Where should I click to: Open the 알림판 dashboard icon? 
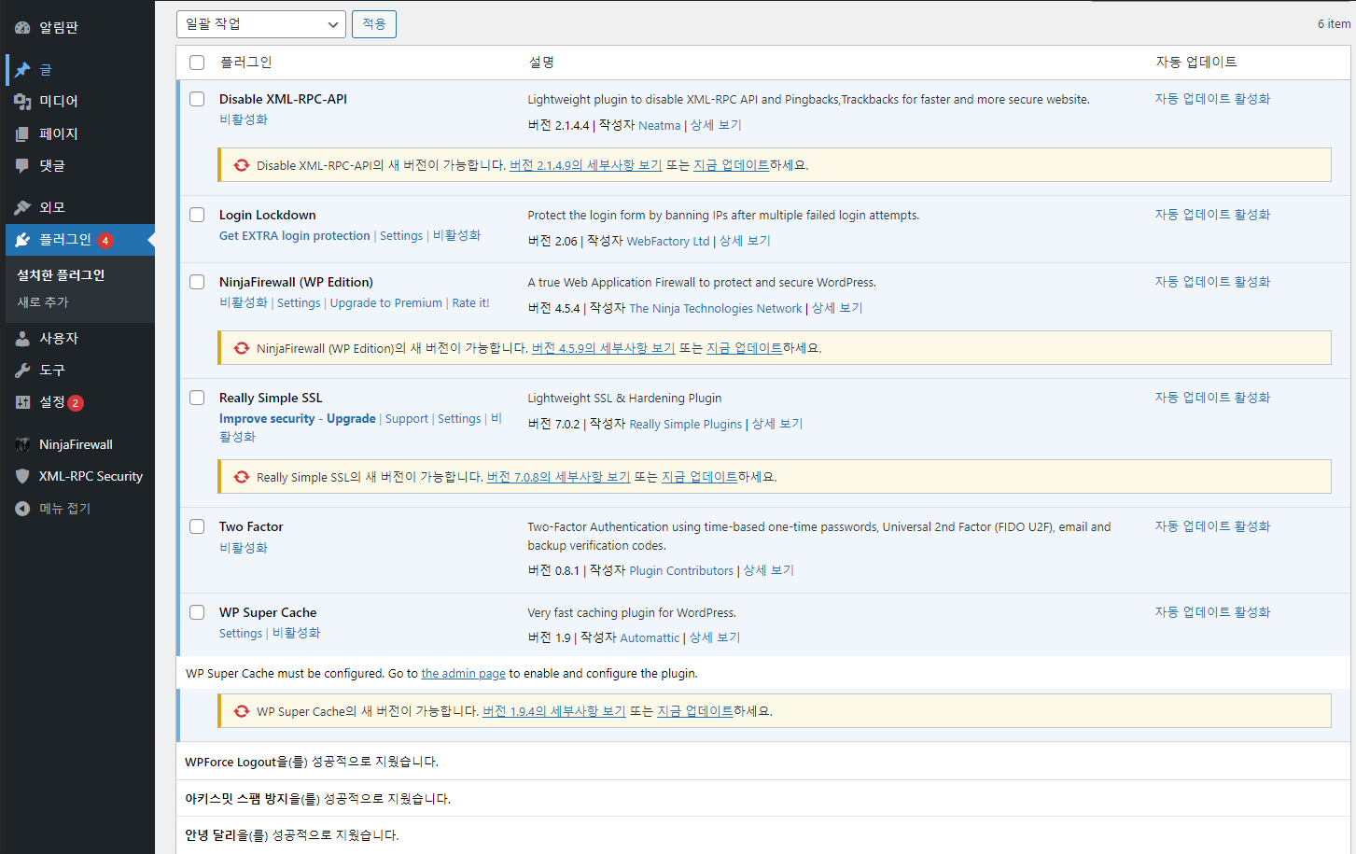point(22,28)
